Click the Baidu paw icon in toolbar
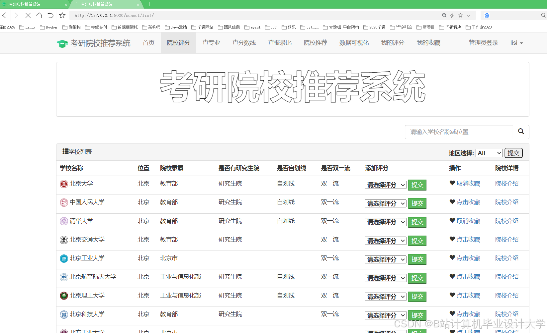This screenshot has height=333, width=547. 487,15
